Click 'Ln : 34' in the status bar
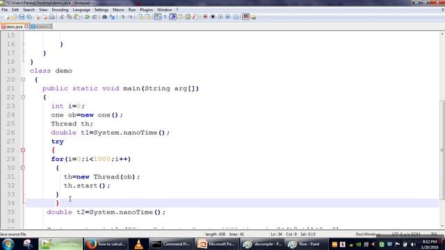Screen dimensions: 445x250 277,235
